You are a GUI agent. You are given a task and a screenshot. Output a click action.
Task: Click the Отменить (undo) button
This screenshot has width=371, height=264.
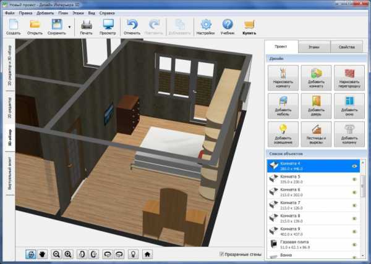(x=132, y=28)
